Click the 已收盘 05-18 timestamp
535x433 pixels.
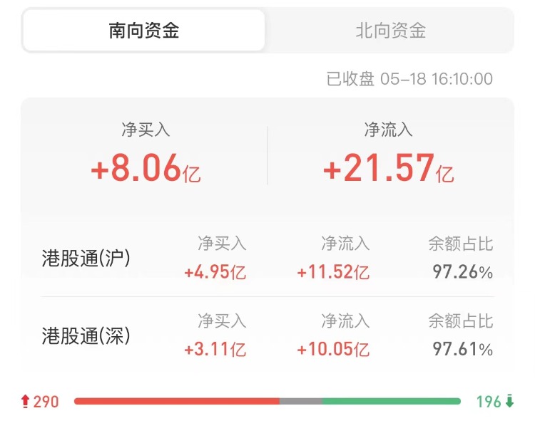pyautogui.click(x=409, y=79)
